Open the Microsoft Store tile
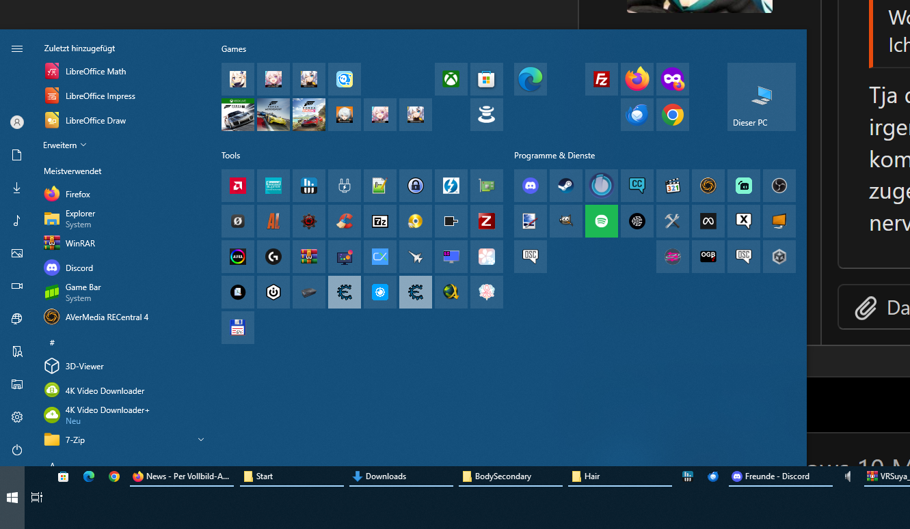The height and width of the screenshot is (529, 910). [487, 79]
